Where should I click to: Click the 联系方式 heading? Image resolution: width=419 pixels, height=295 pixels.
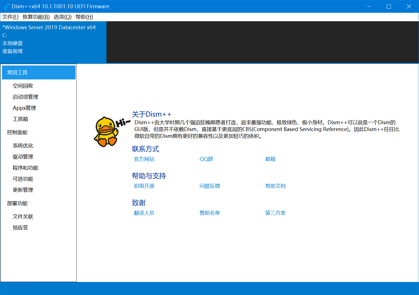point(146,149)
